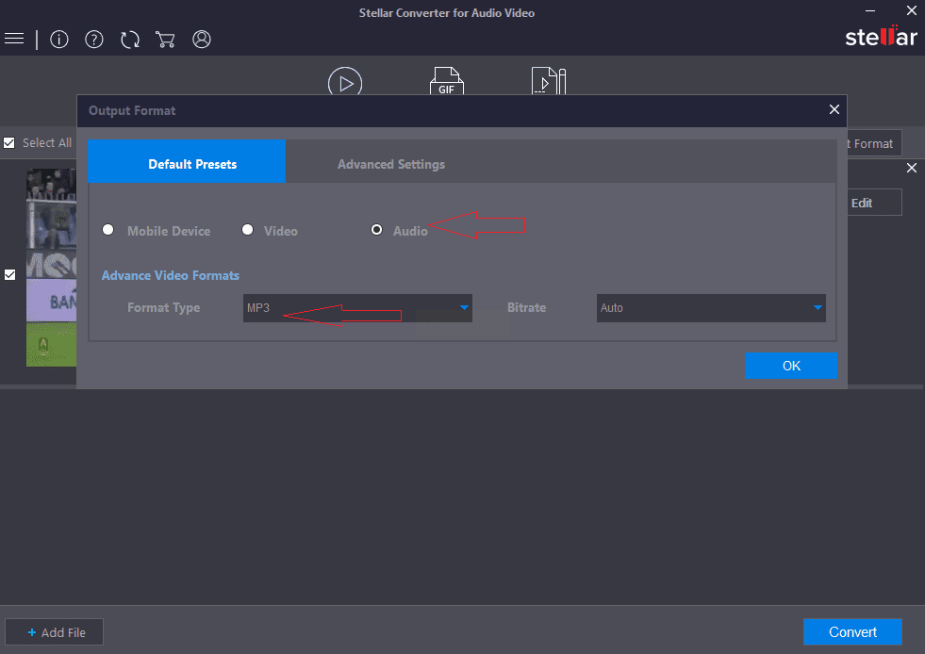This screenshot has width=925, height=654.
Task: Click the user account icon
Action: pos(202,40)
